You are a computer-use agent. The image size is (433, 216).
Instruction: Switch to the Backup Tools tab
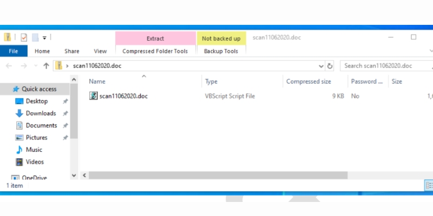click(x=221, y=51)
